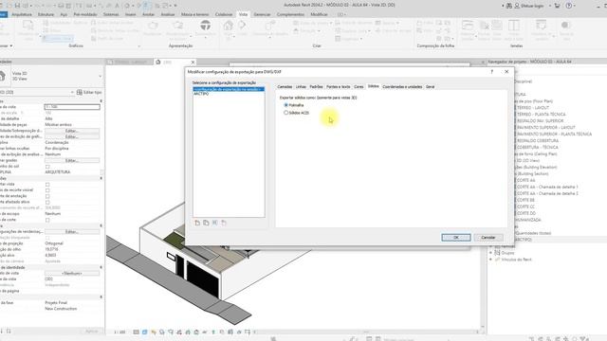
Task: Open the Anotar ribbon tab
Action: coord(148,15)
